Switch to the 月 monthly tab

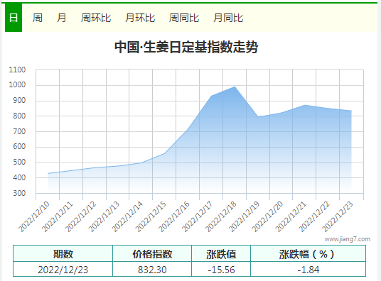61,18
